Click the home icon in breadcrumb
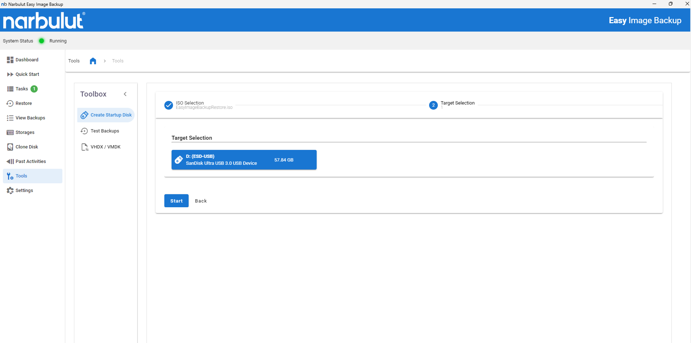Screen dimensions: 691x343 click(93, 61)
